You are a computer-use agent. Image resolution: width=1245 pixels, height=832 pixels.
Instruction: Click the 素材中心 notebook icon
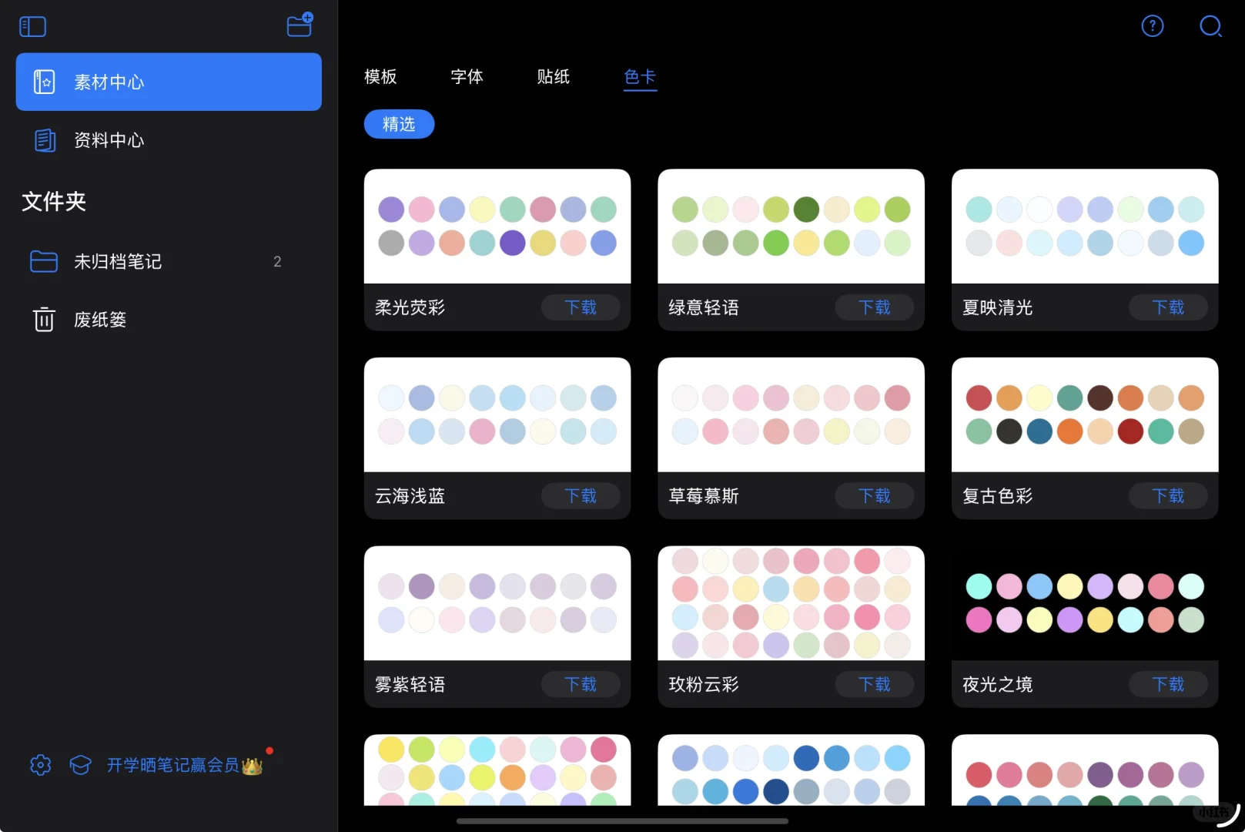click(45, 82)
